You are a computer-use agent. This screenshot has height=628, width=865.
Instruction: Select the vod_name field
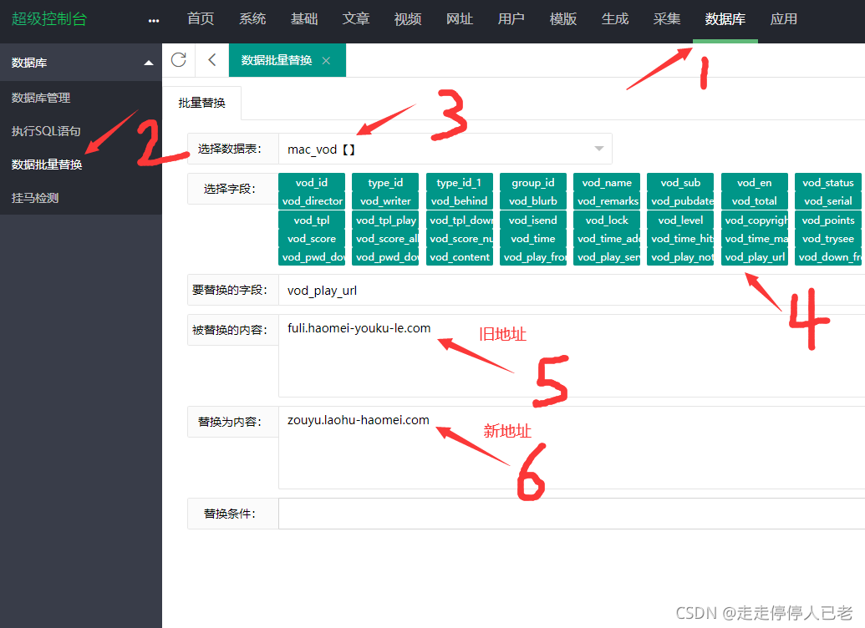tap(607, 182)
